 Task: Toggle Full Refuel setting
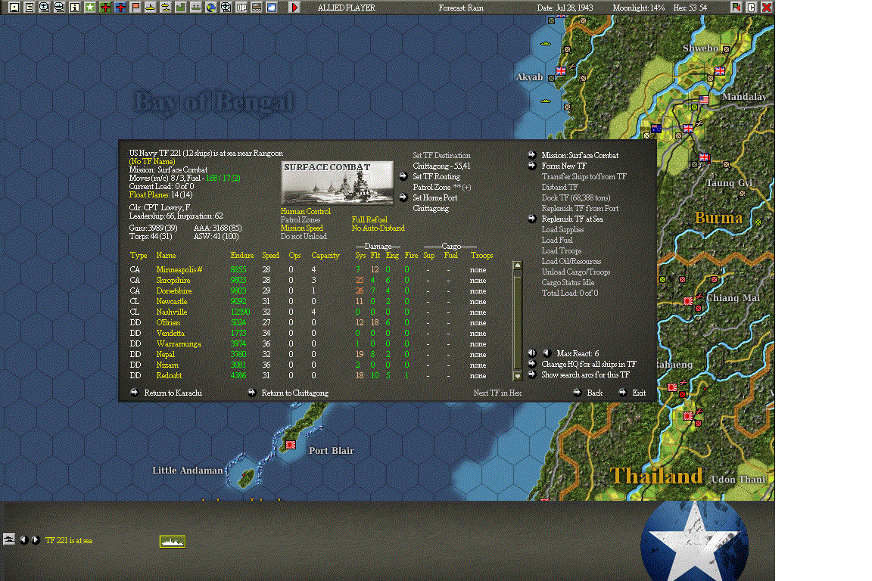pos(369,219)
